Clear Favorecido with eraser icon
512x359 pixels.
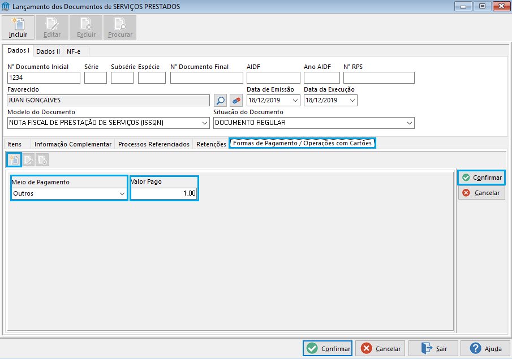point(236,100)
